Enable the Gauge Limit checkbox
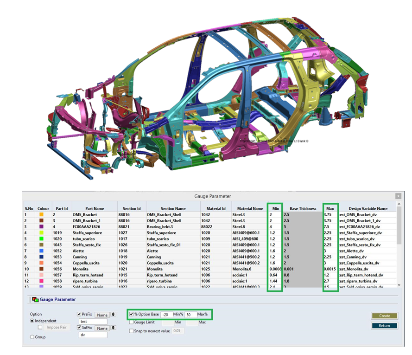Screen dimensions: 412x355 (x=132, y=322)
